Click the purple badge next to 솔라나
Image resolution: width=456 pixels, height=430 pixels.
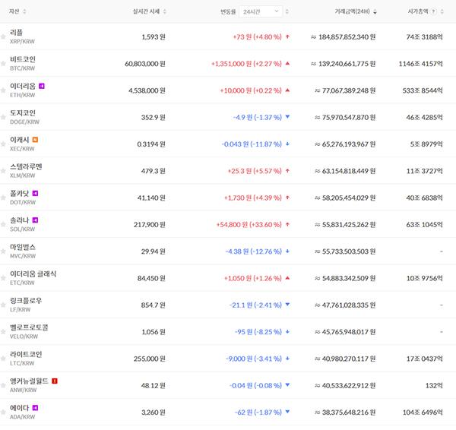pos(35,220)
